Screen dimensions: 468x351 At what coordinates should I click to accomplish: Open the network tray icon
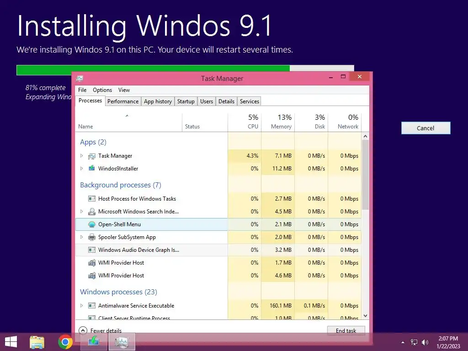(x=414, y=342)
